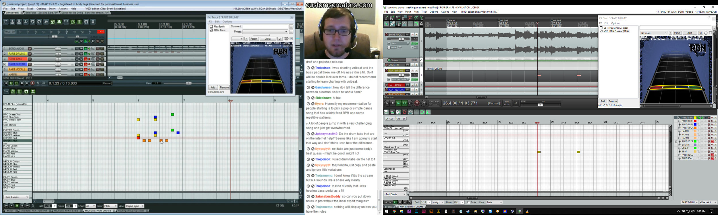Enable VSTi ReaSynth (Cockos) checkbox in Track 3 FX

point(601,28)
